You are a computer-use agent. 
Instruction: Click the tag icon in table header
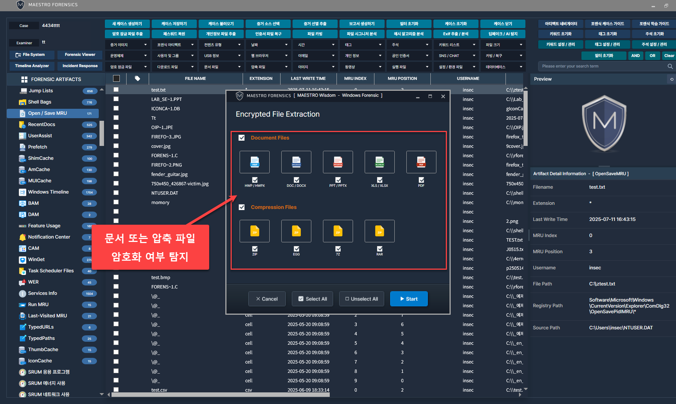[x=137, y=78]
